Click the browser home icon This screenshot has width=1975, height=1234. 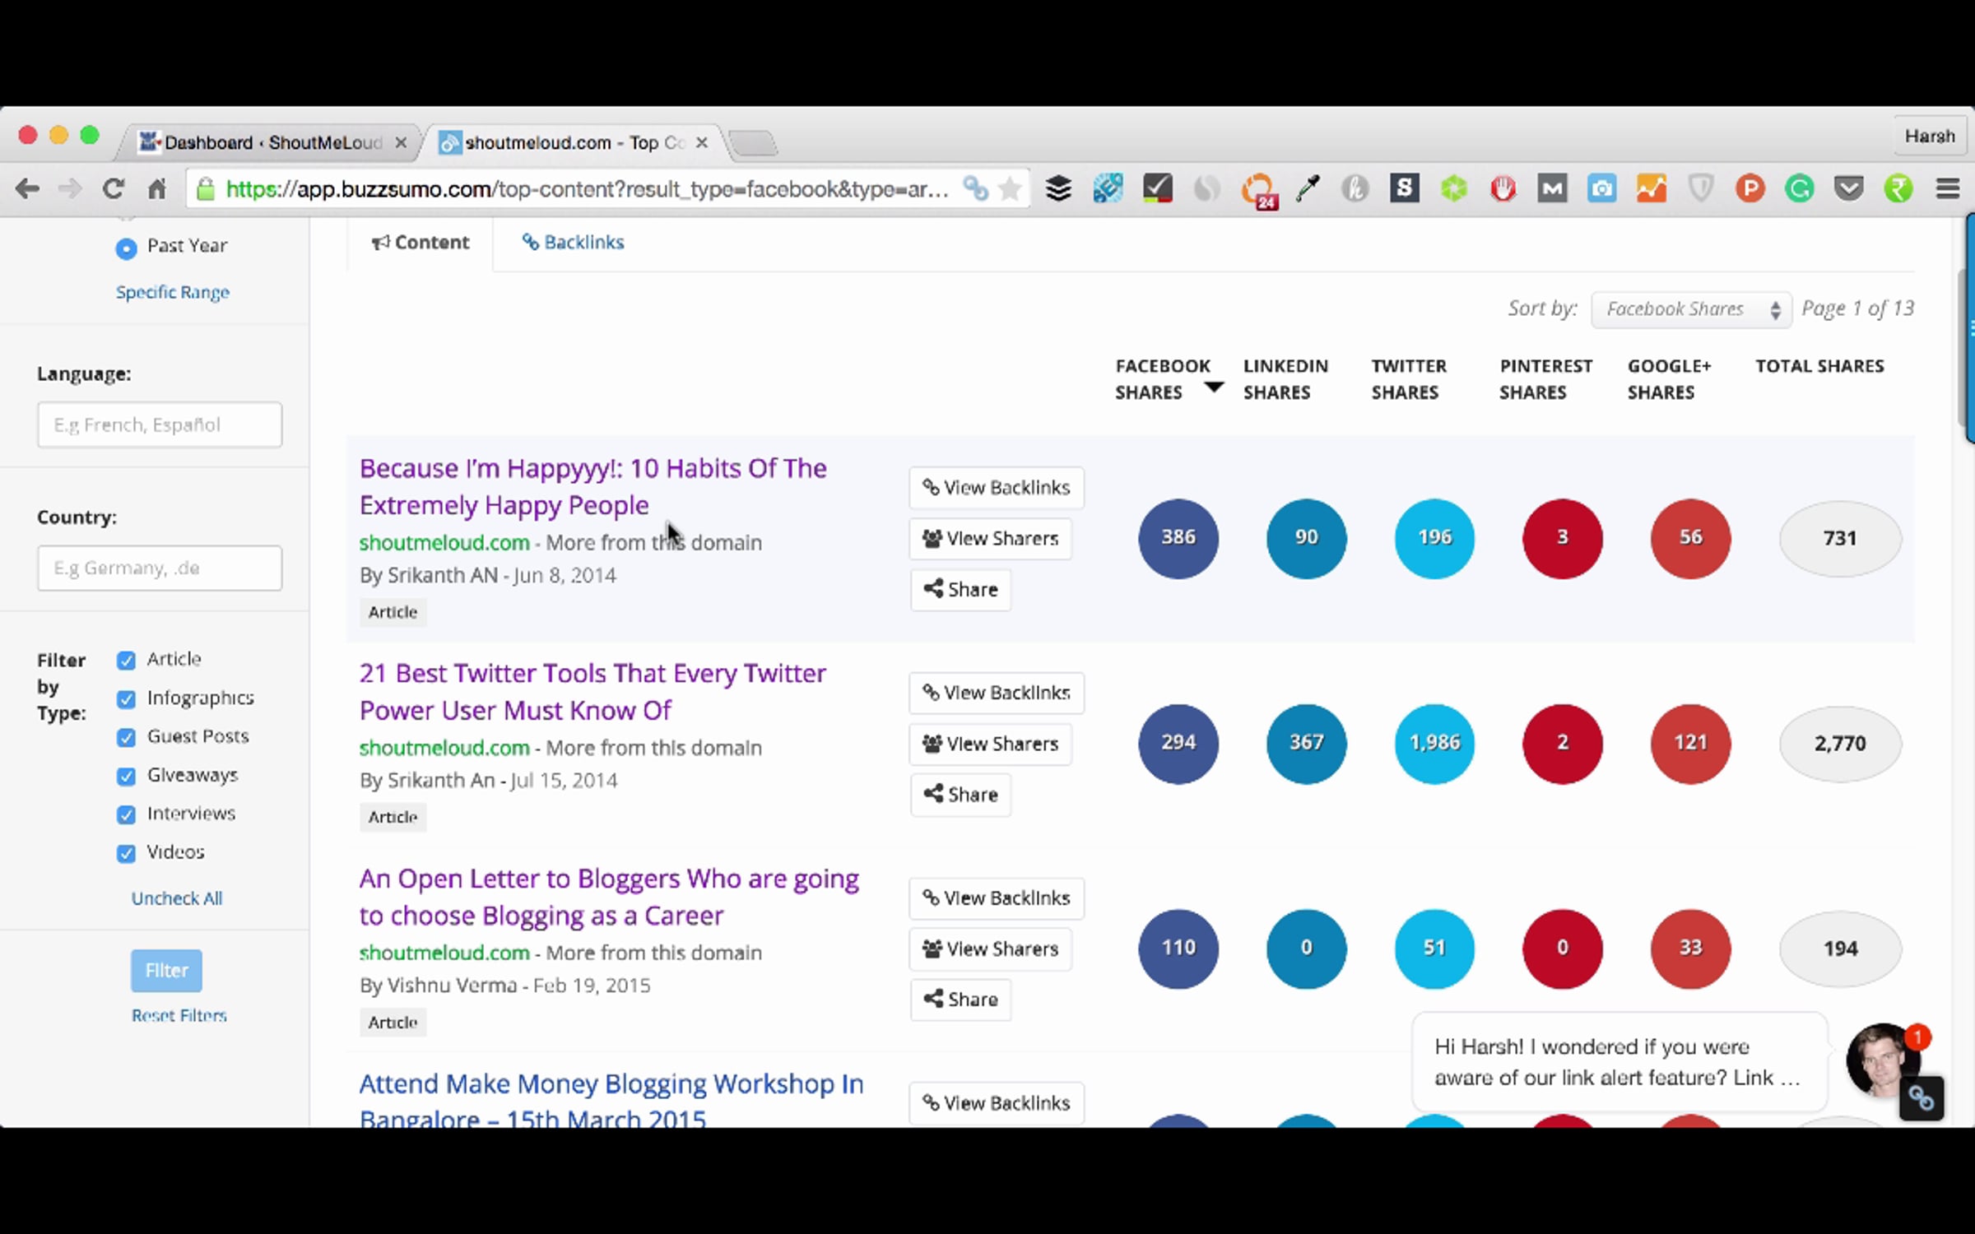pos(157,189)
